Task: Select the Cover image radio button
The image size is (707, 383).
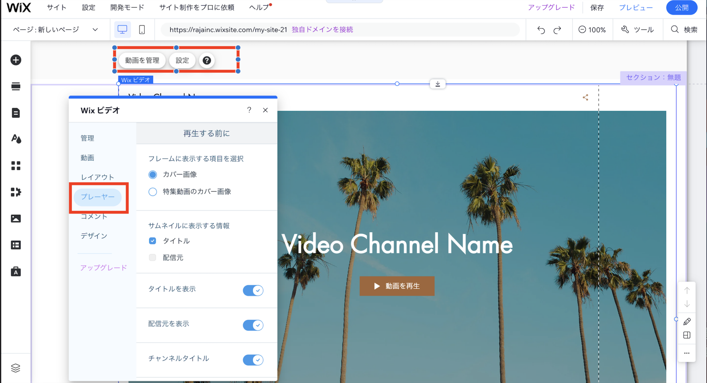Action: coord(153,175)
